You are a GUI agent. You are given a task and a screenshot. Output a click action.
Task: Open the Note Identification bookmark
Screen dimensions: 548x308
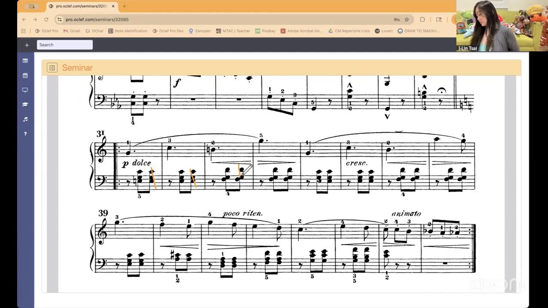click(128, 31)
